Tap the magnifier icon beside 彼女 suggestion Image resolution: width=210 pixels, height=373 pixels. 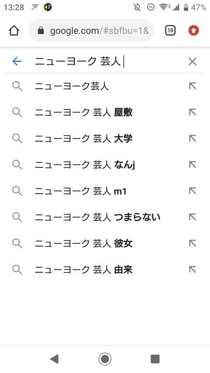point(17,243)
